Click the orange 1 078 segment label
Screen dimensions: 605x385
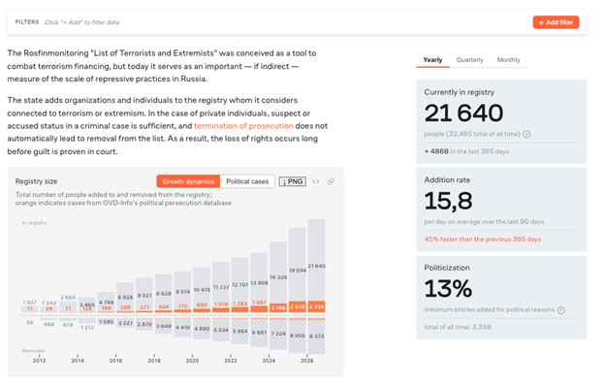pos(221,305)
